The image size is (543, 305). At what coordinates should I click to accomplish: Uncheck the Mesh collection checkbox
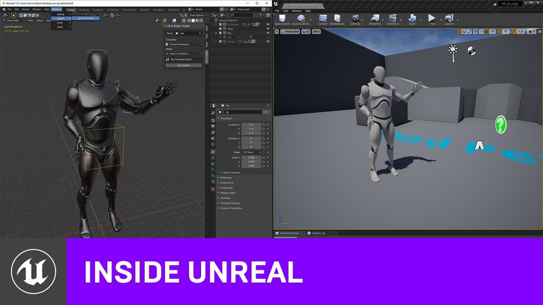(x=220, y=29)
